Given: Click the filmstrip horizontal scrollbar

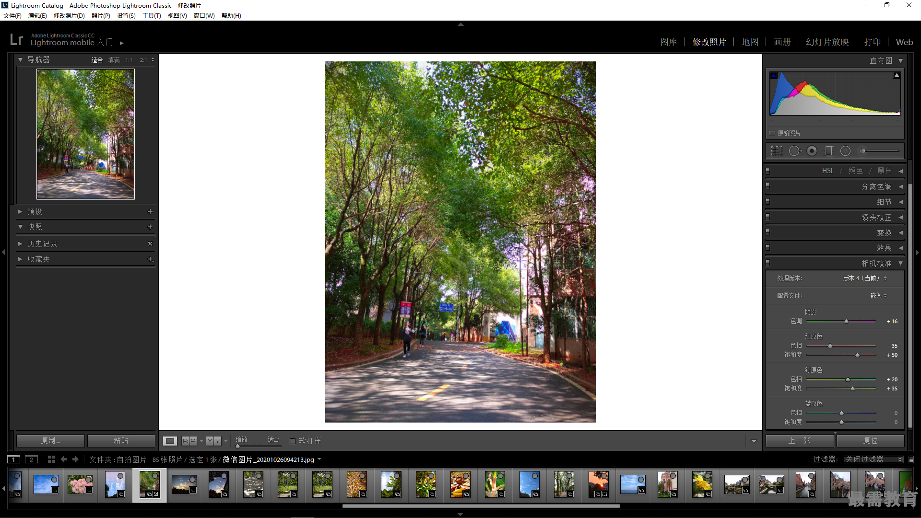Looking at the screenshot, I should pos(481,506).
